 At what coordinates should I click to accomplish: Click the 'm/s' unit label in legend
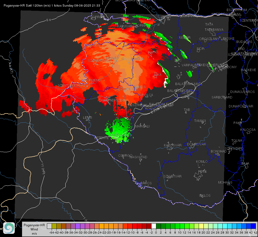tap(34, 234)
